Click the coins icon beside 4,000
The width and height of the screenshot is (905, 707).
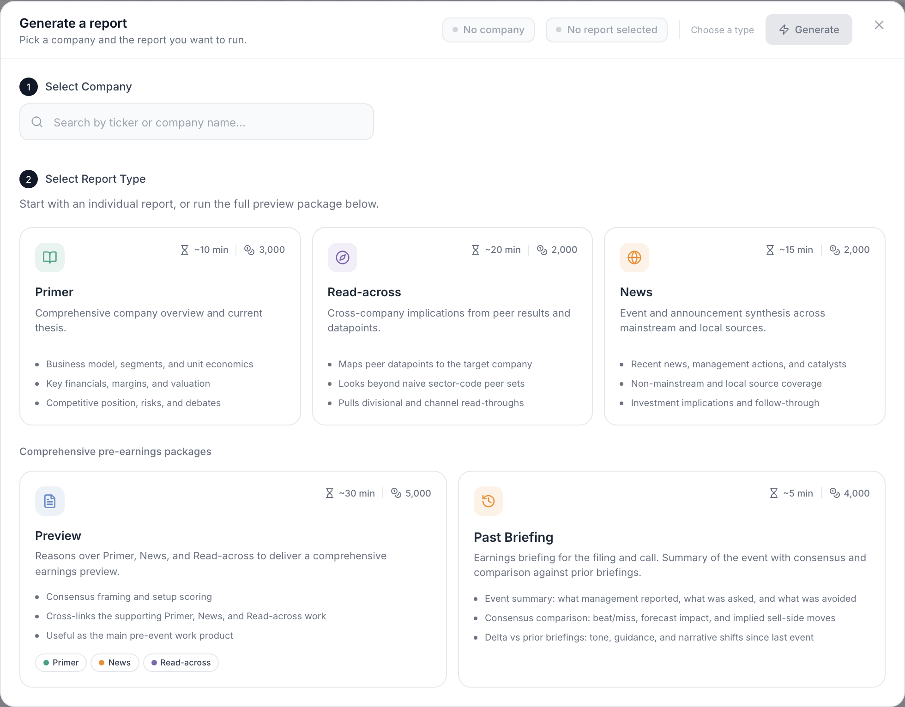point(835,493)
